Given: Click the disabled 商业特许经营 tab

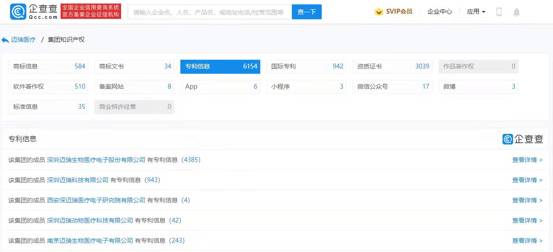Looking at the screenshot, I should tap(134, 107).
